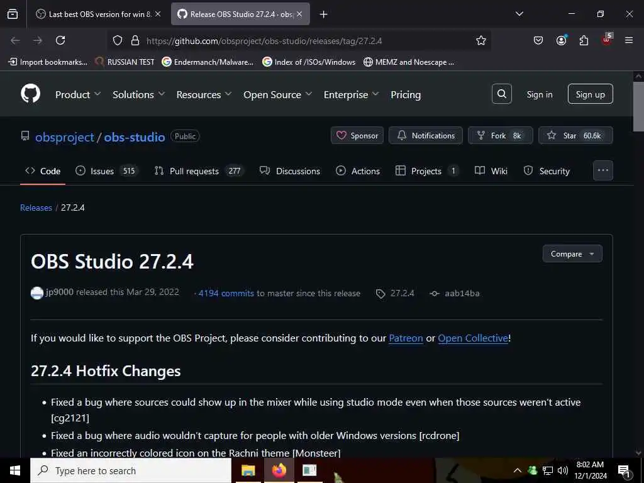Open File Explorer from the taskbar
Screen dimensions: 644x483
click(248, 470)
